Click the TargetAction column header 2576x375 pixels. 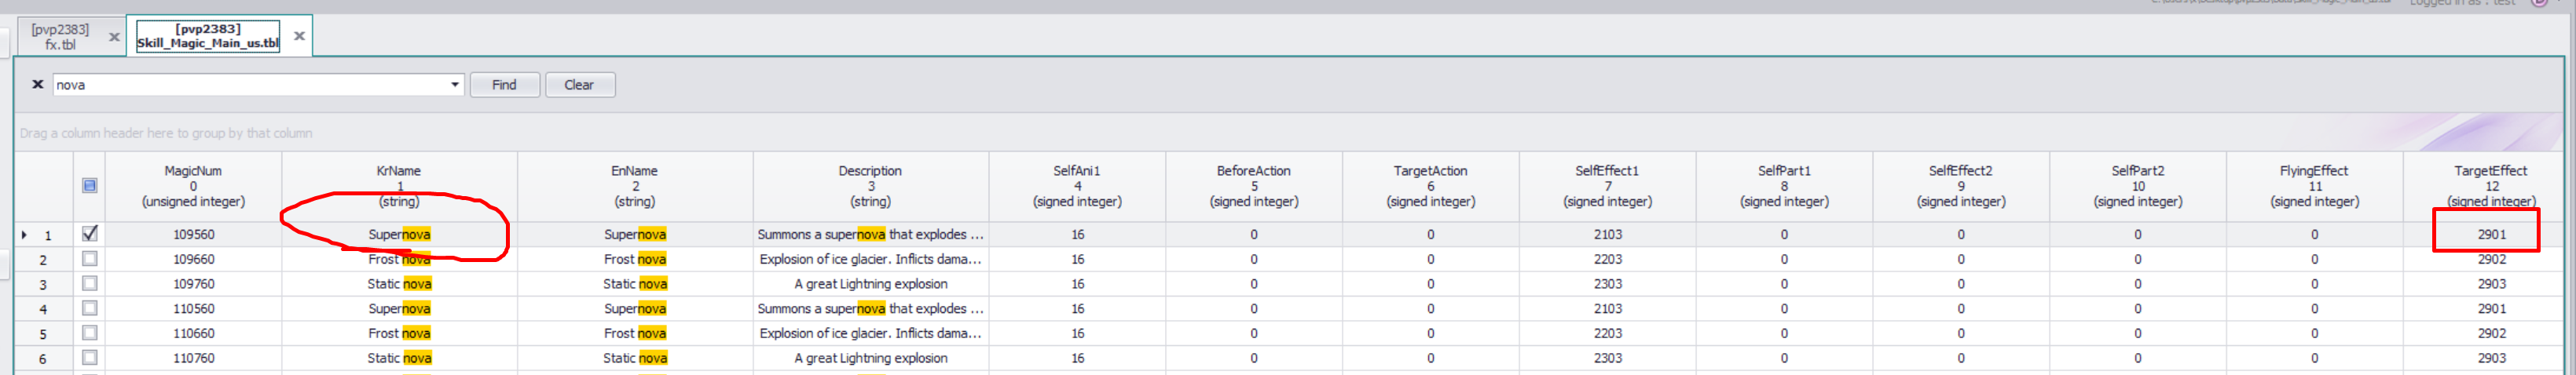pyautogui.click(x=1431, y=185)
